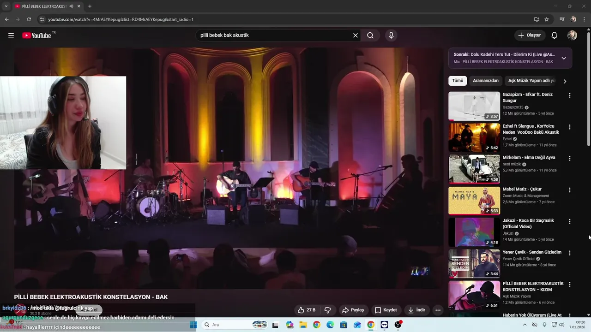Click the Windows taskbar Ara search box
This screenshot has height=332, width=591.
click(235, 325)
